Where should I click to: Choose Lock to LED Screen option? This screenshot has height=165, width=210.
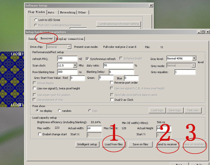click(x=36, y=20)
